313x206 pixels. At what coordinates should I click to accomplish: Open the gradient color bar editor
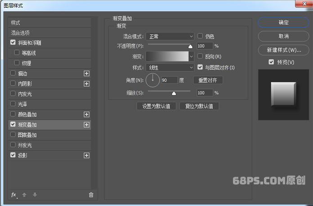[x=167, y=57]
